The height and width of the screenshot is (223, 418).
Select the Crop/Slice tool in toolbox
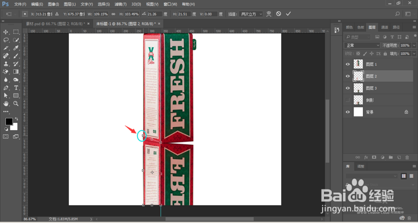click(x=5, y=48)
